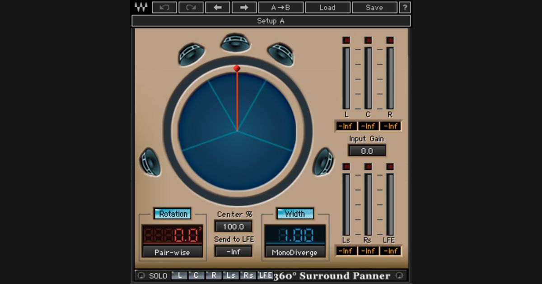Click the Rs meter peak readout
The width and height of the screenshot is (542, 284).
click(369, 251)
